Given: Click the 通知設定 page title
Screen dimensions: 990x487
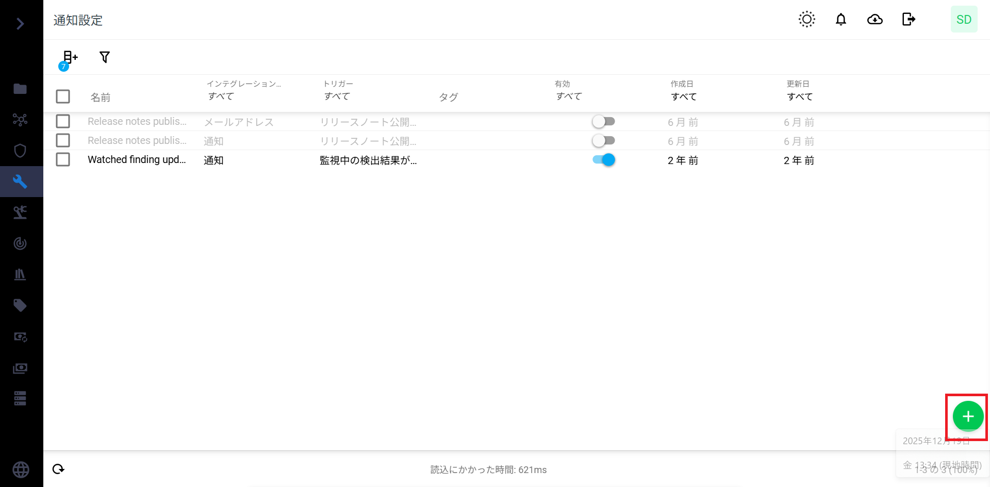Looking at the screenshot, I should [x=78, y=20].
